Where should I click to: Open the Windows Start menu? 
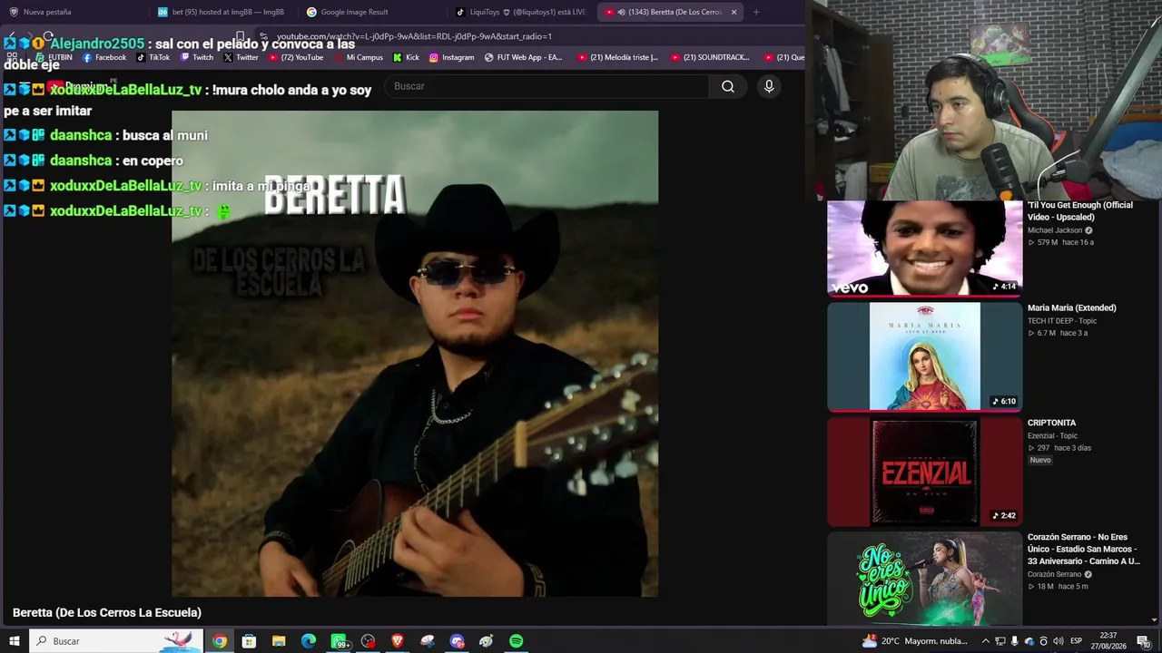click(15, 641)
